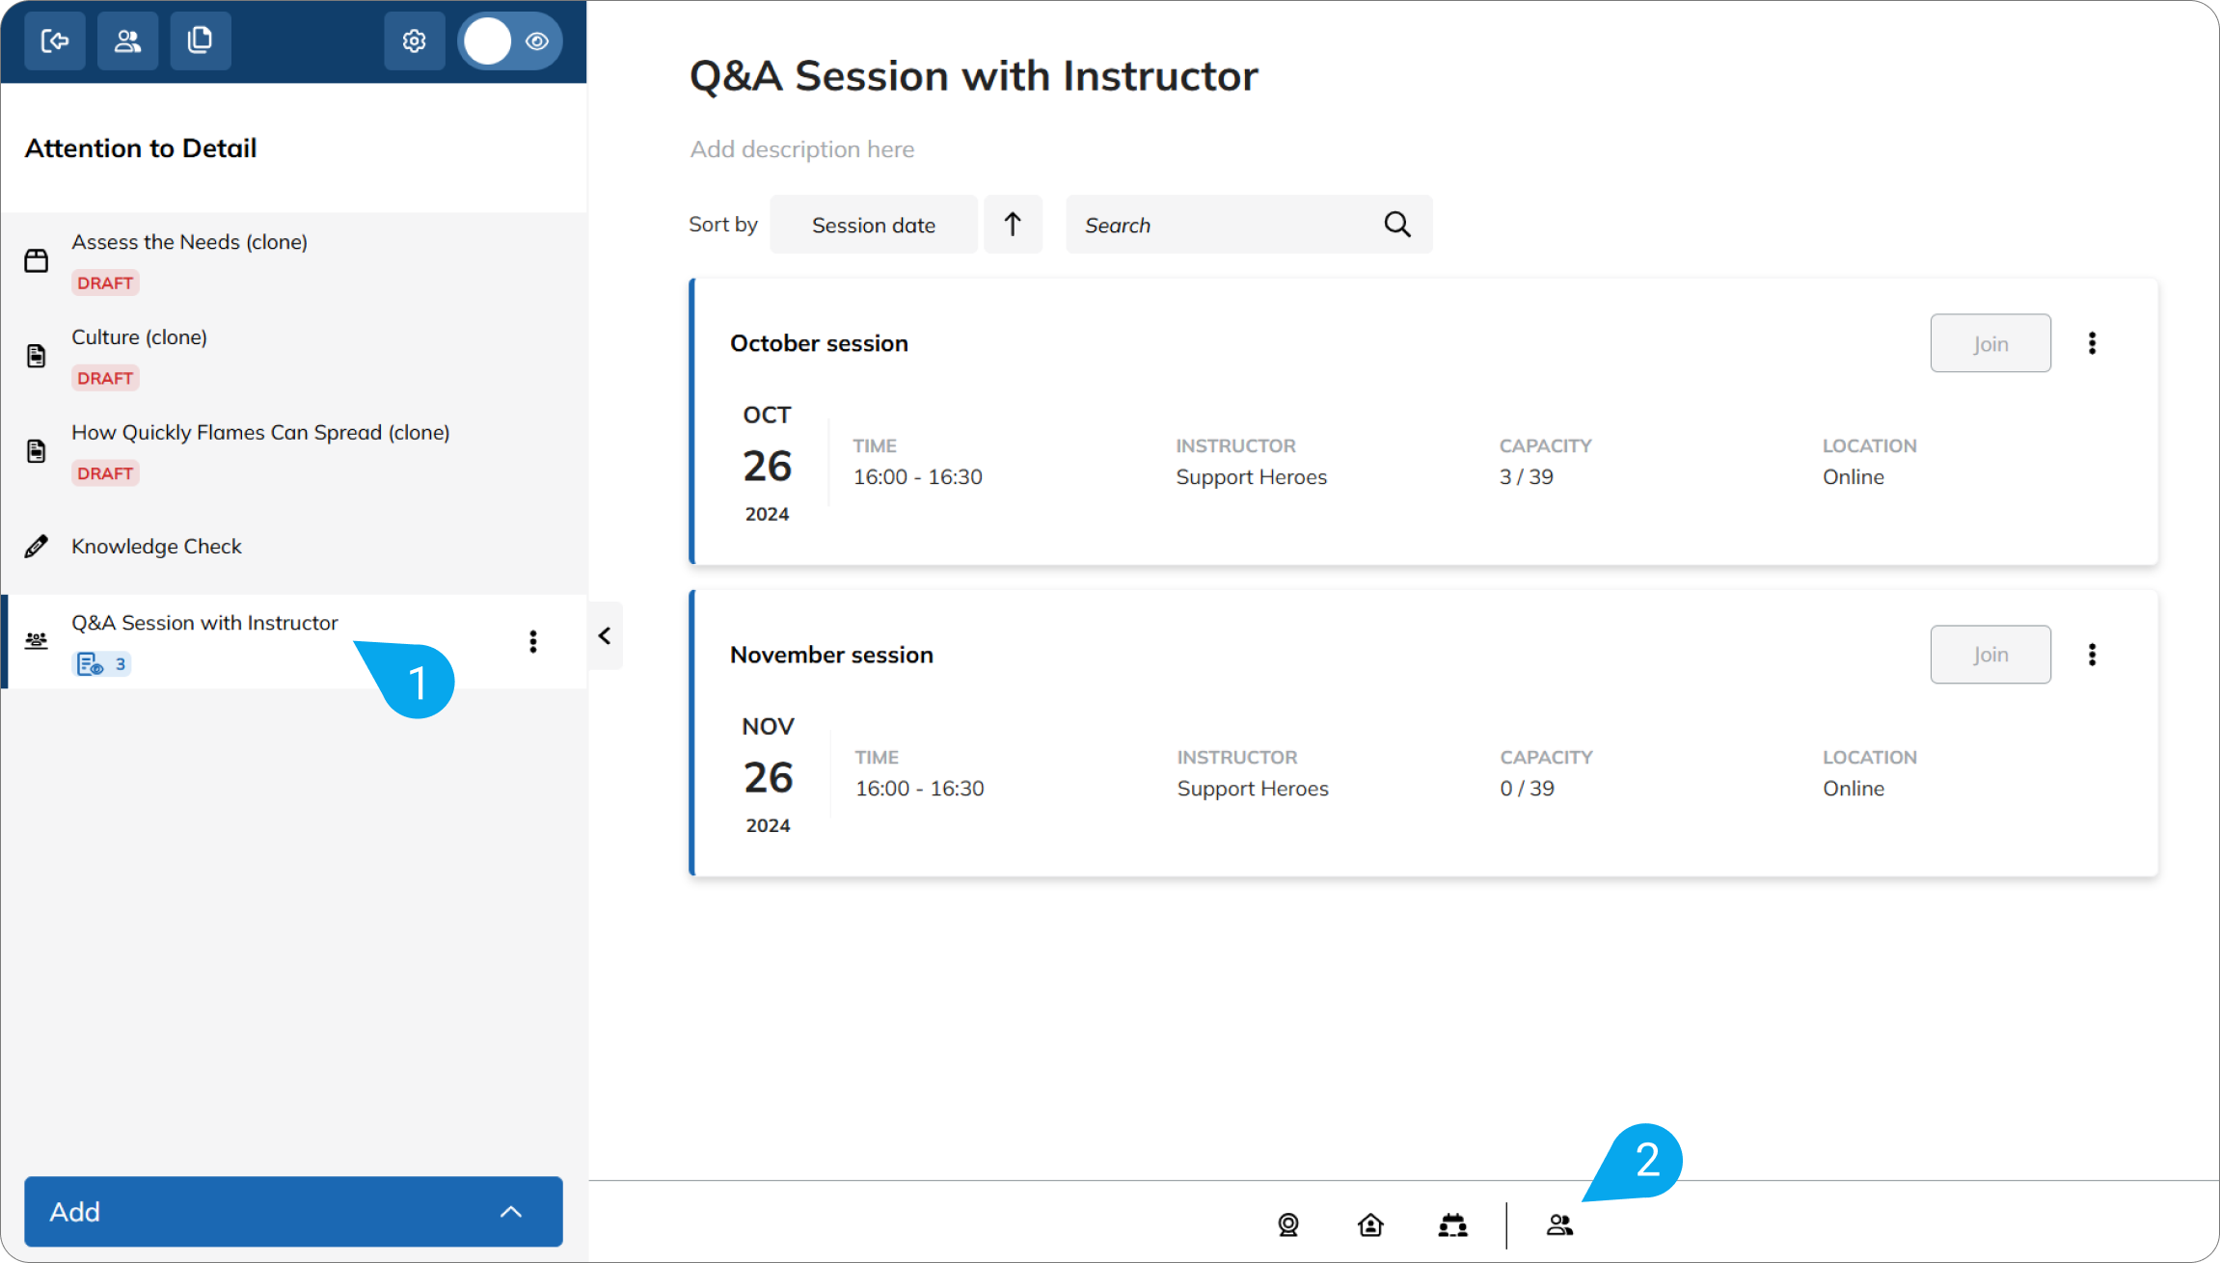Open the settings gear icon
Screen dimensions: 2220x1263
pyautogui.click(x=415, y=41)
